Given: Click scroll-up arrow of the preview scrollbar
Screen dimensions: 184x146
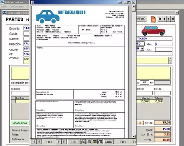Looking at the screenshot, I should [134, 6].
